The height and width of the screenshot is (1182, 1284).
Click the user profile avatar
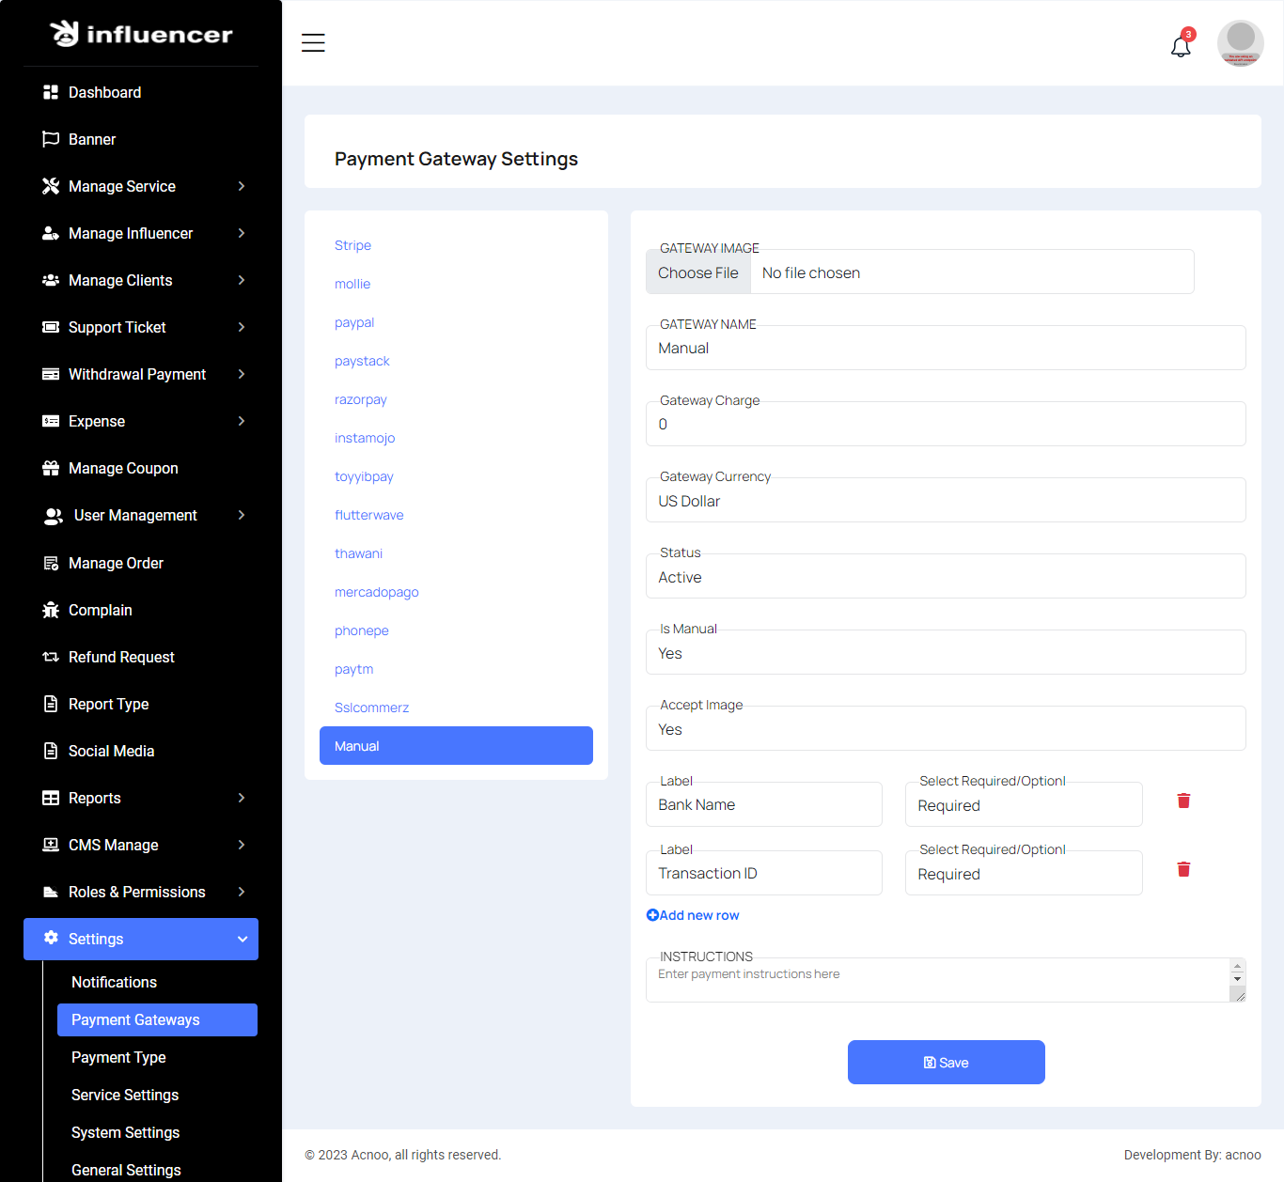(1240, 43)
